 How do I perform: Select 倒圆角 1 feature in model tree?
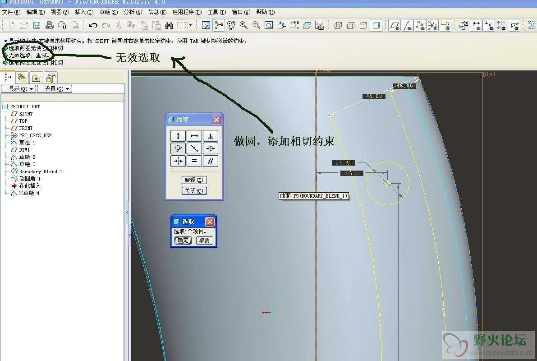coord(29,179)
